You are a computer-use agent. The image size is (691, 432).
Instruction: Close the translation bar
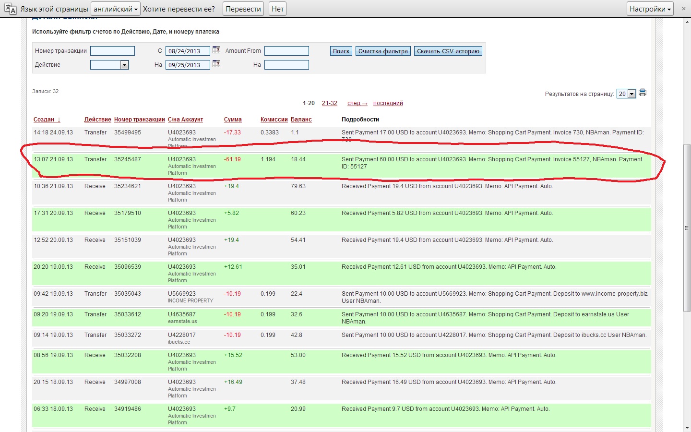point(683,9)
